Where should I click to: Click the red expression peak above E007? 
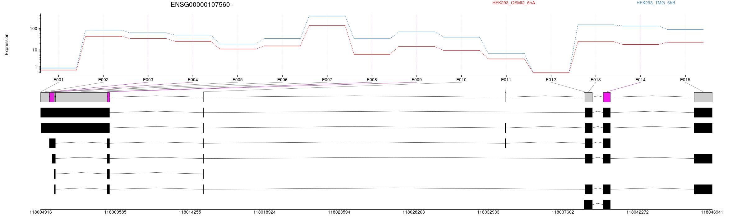327,25
